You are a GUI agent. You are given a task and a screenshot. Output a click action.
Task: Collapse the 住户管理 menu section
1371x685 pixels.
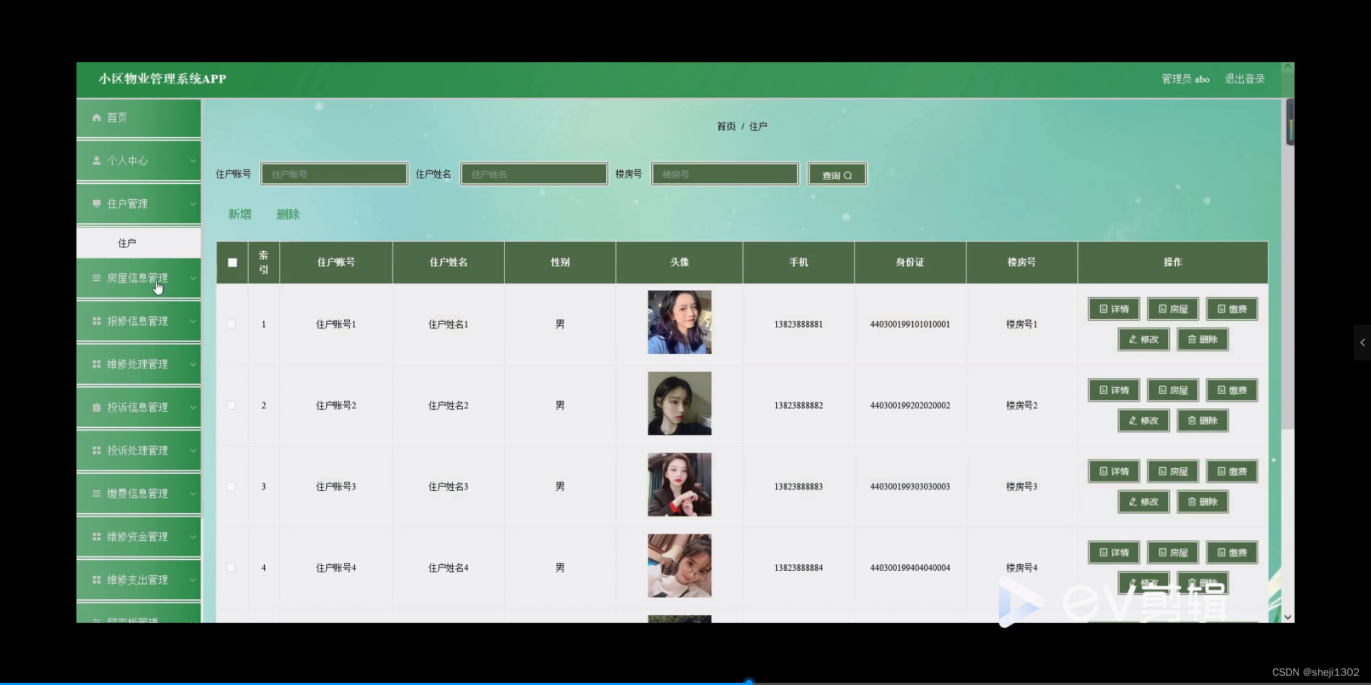[x=193, y=203]
